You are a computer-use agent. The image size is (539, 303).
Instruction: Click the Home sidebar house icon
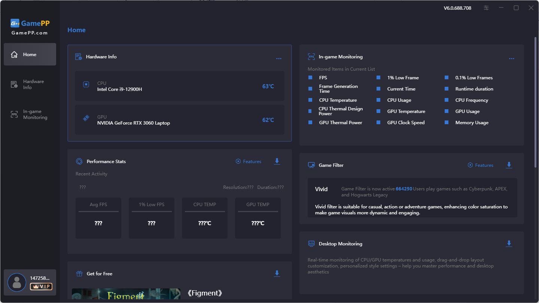(14, 55)
